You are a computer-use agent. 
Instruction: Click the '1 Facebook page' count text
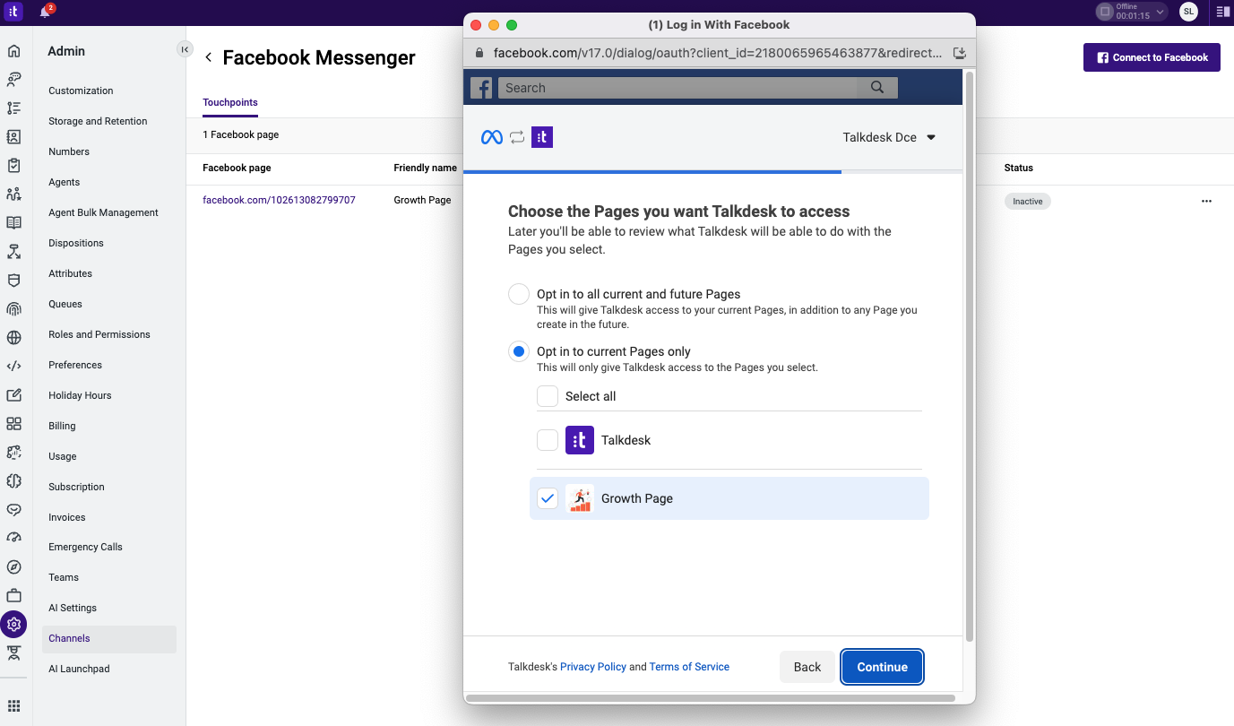[241, 134]
